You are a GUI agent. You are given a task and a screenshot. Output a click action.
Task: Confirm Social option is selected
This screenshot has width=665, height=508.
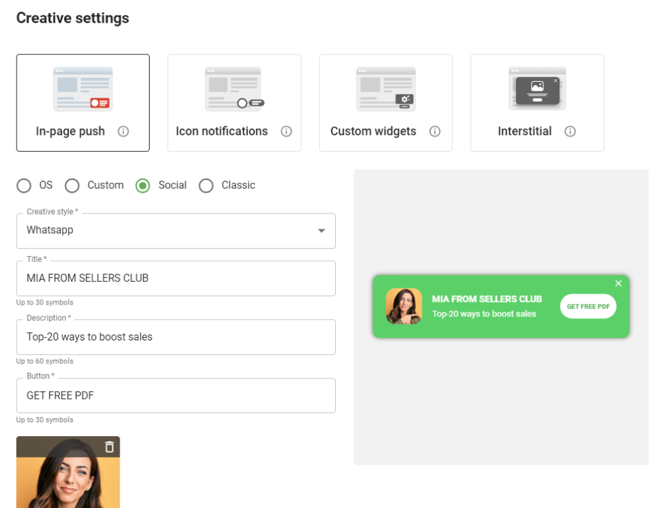tap(142, 186)
